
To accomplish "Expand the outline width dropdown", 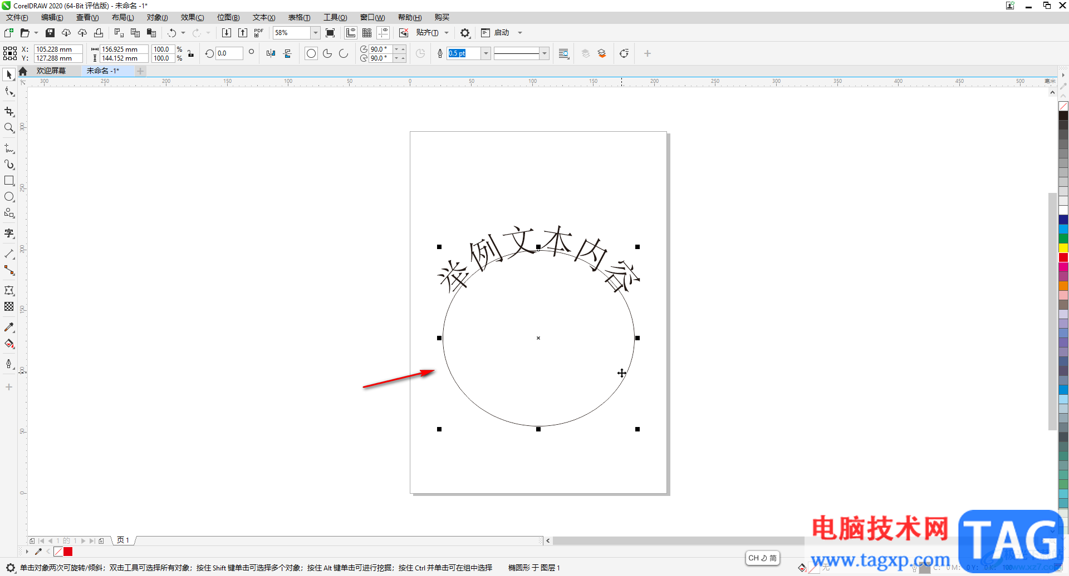I will tap(486, 53).
